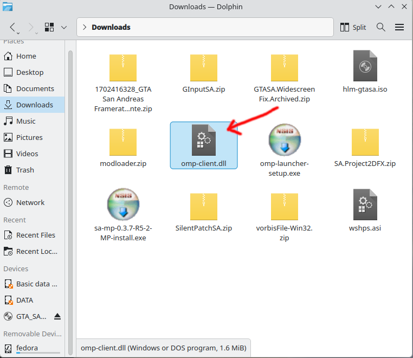Open Basic data device entry

coord(32,284)
